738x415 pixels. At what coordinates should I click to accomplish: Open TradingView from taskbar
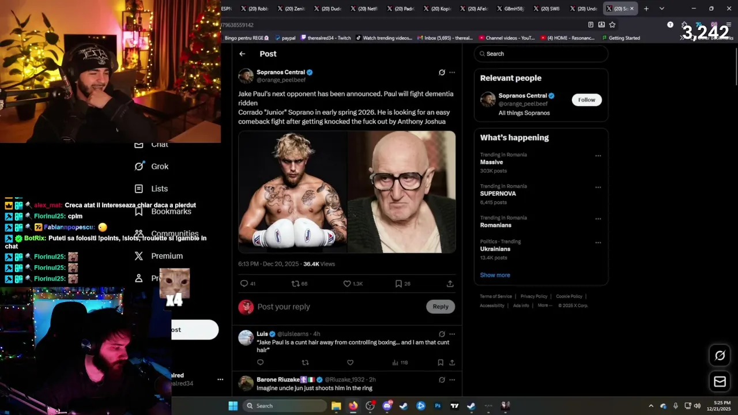coord(454,406)
